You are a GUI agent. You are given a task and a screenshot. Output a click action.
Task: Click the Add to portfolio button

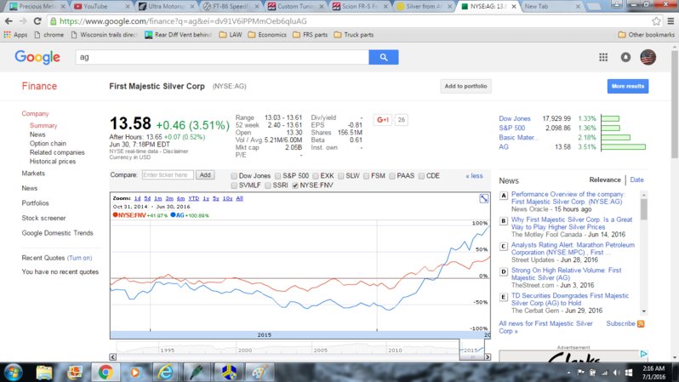465,86
